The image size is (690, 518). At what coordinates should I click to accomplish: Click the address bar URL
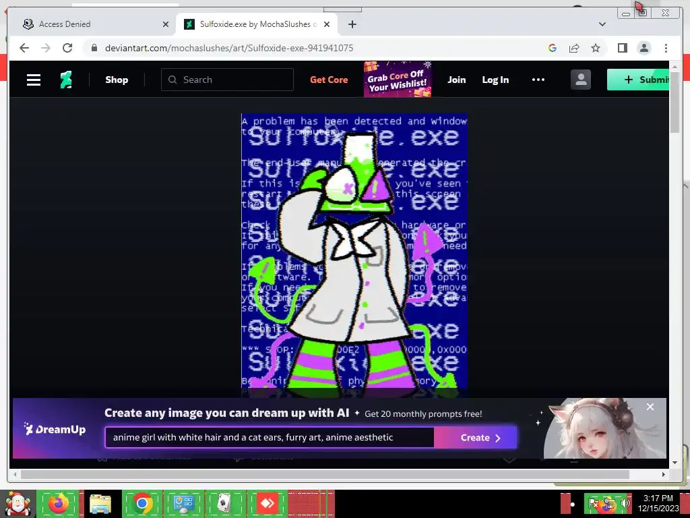[229, 48]
